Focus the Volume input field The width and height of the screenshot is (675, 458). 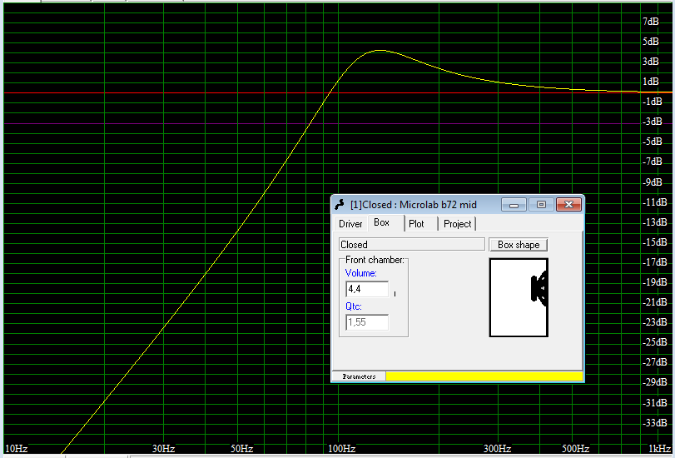366,289
